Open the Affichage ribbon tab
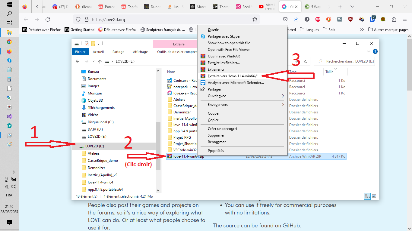This screenshot has width=412, height=231. (x=141, y=52)
